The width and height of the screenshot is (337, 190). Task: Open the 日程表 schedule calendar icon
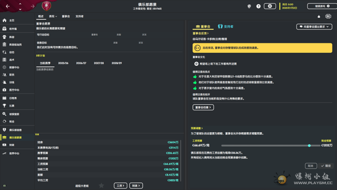[4, 98]
